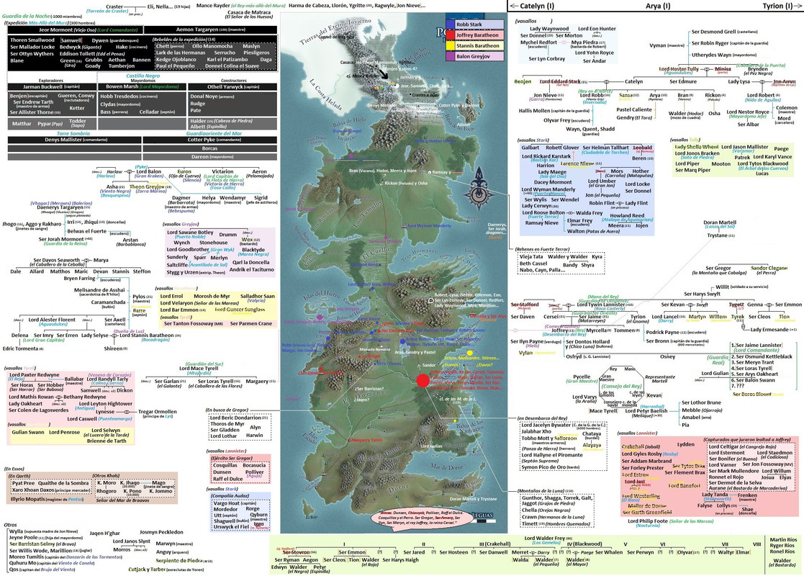
Task: Click the name Lord Hoster Tully
Action: (x=678, y=68)
